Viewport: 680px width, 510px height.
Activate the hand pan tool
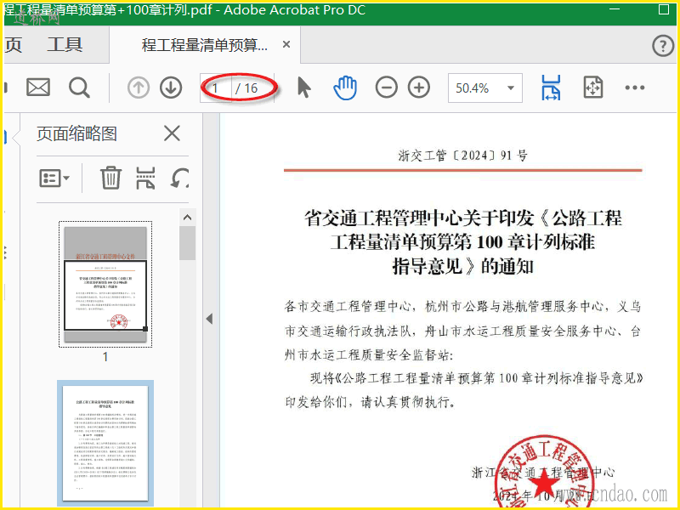coord(345,88)
